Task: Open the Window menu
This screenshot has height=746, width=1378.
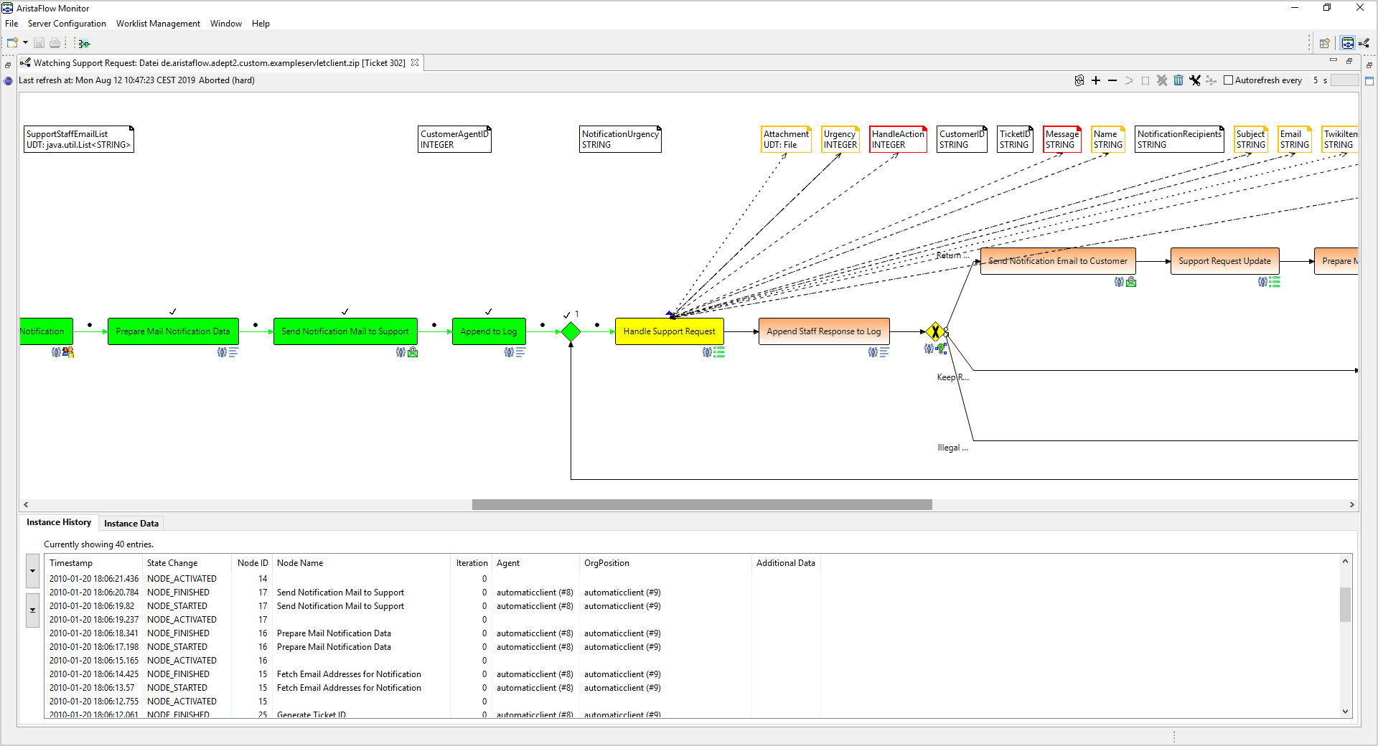Action: coord(226,24)
